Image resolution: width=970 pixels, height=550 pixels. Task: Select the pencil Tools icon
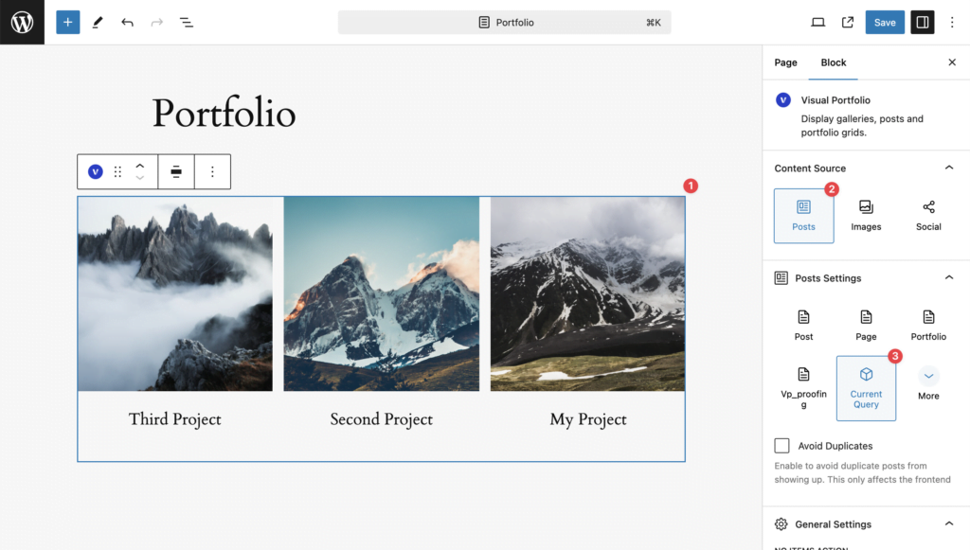[98, 23]
